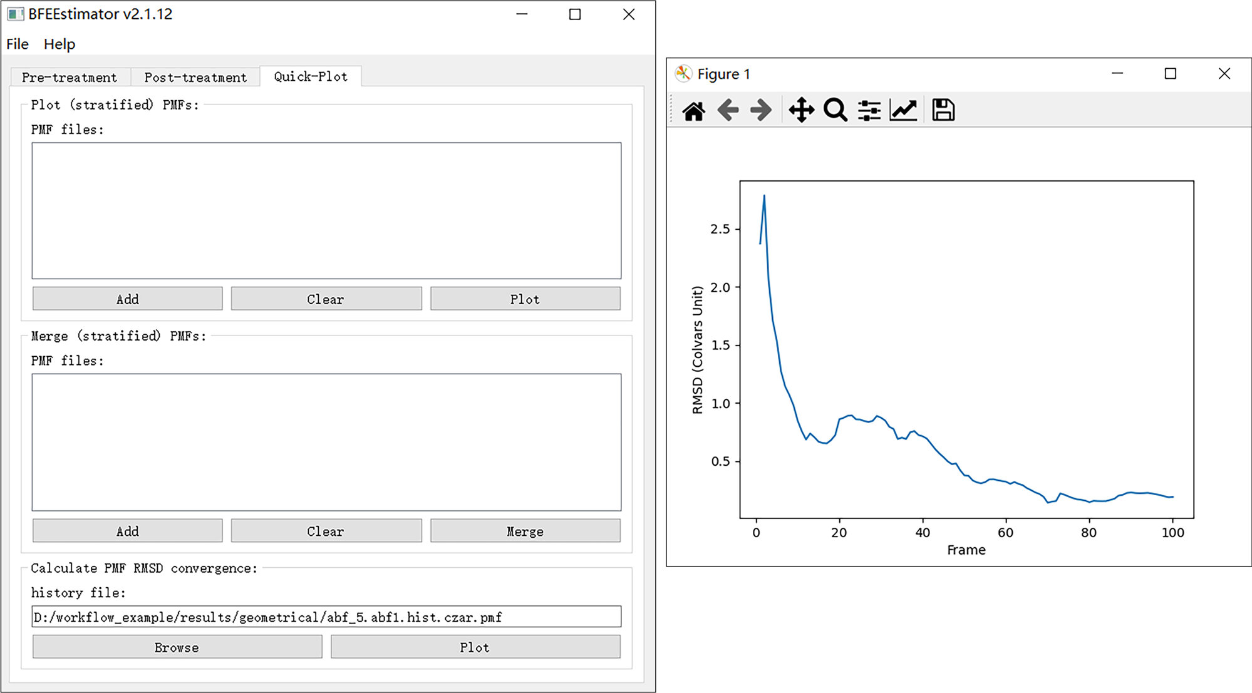Image resolution: width=1252 pixels, height=693 pixels.
Task: Click the history file path field
Action: pos(326,617)
